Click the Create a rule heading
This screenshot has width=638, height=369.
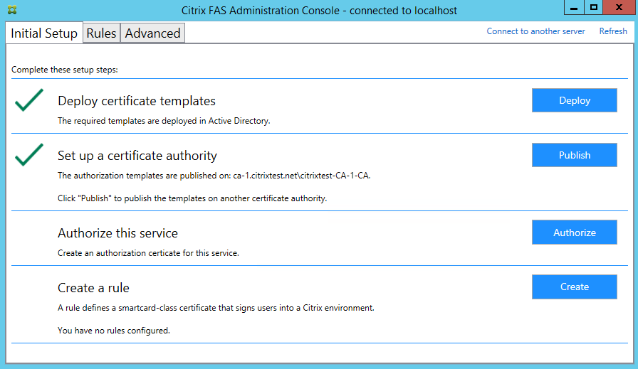(x=93, y=288)
